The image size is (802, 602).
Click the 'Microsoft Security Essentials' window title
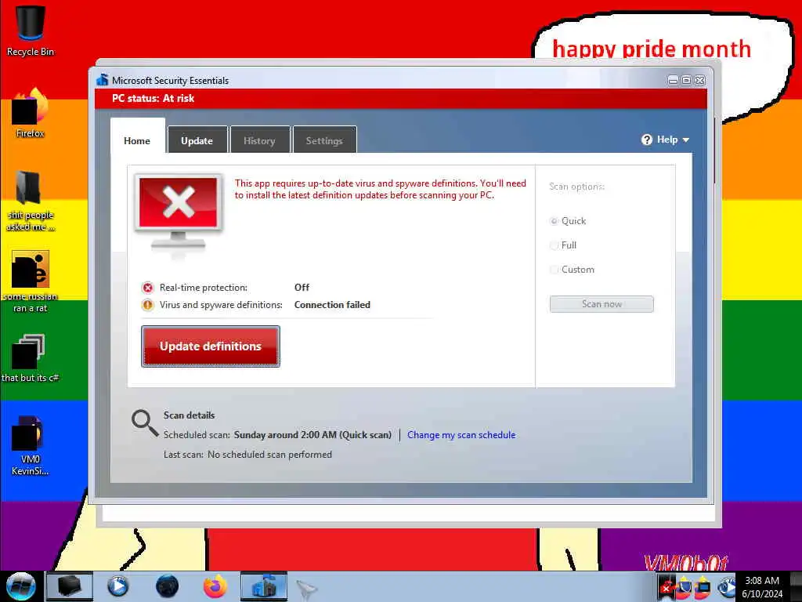pyautogui.click(x=170, y=81)
